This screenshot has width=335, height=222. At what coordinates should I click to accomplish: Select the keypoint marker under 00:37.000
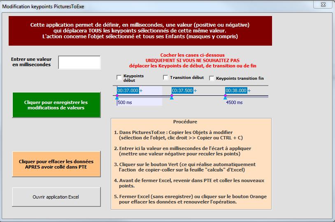(x=117, y=97)
